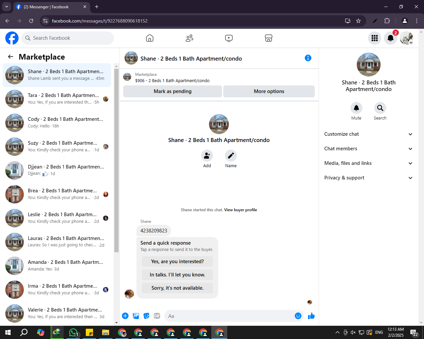The image size is (424, 339).
Task: Open conversation information icon
Action: [308, 58]
